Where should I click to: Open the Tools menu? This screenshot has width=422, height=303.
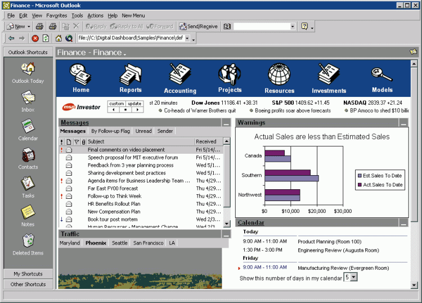coord(77,16)
